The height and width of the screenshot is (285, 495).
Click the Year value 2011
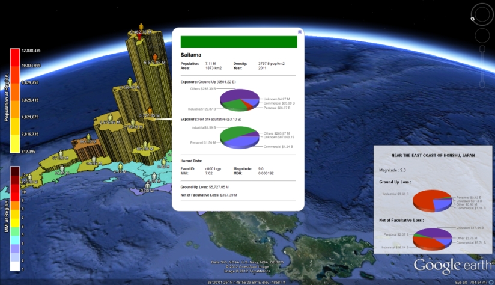coord(262,68)
